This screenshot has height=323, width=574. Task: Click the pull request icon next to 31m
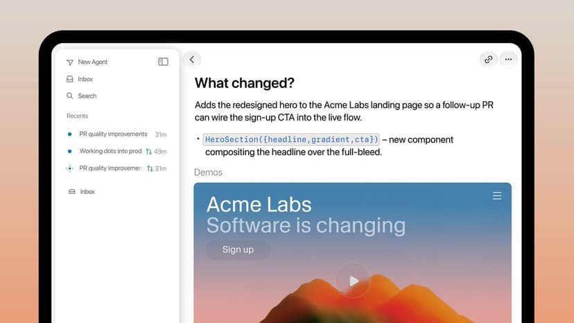(150, 168)
